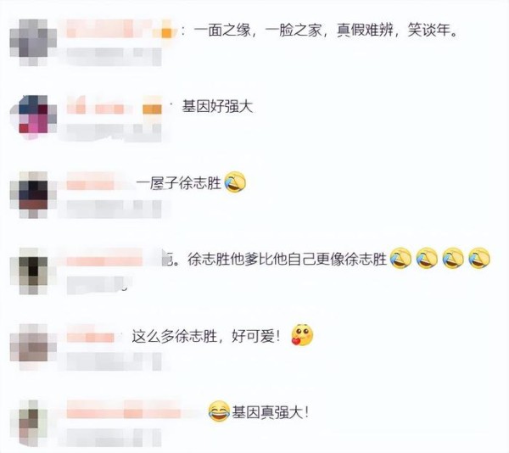Click the orange badge beside second commenter's name
This screenshot has width=509, height=453.
(x=152, y=109)
